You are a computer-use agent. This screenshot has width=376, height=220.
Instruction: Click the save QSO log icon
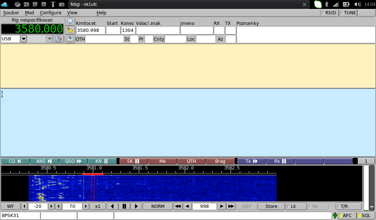pos(70,39)
